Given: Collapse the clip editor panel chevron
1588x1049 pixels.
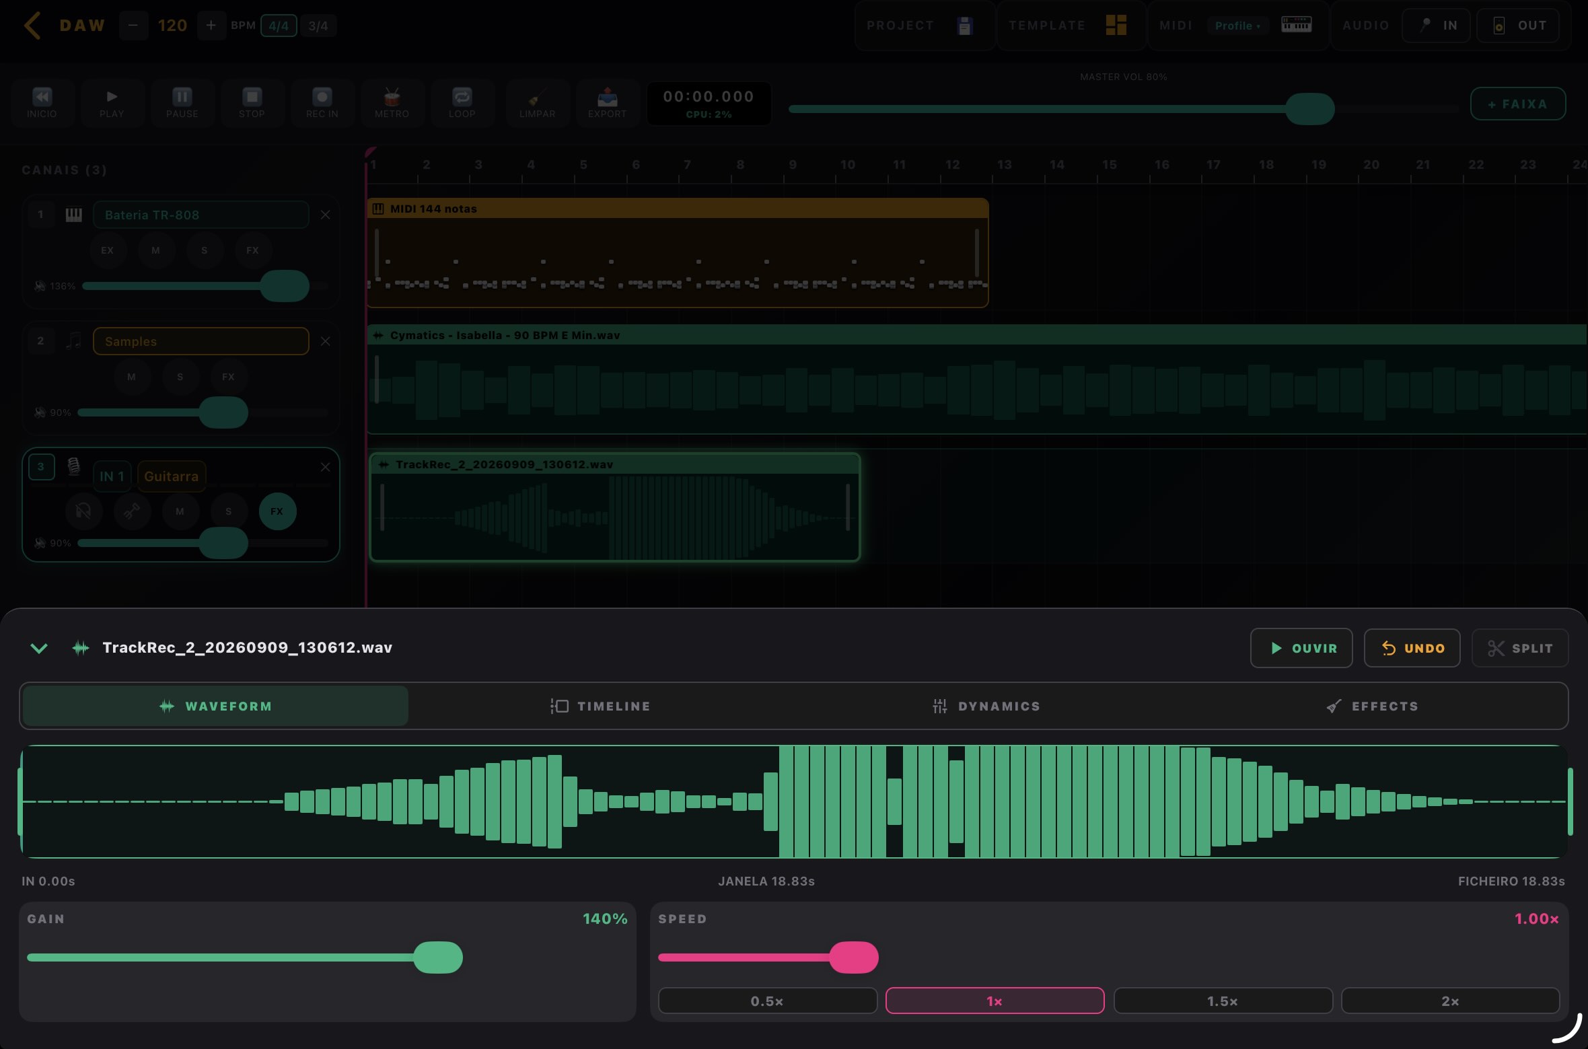Looking at the screenshot, I should click(39, 648).
